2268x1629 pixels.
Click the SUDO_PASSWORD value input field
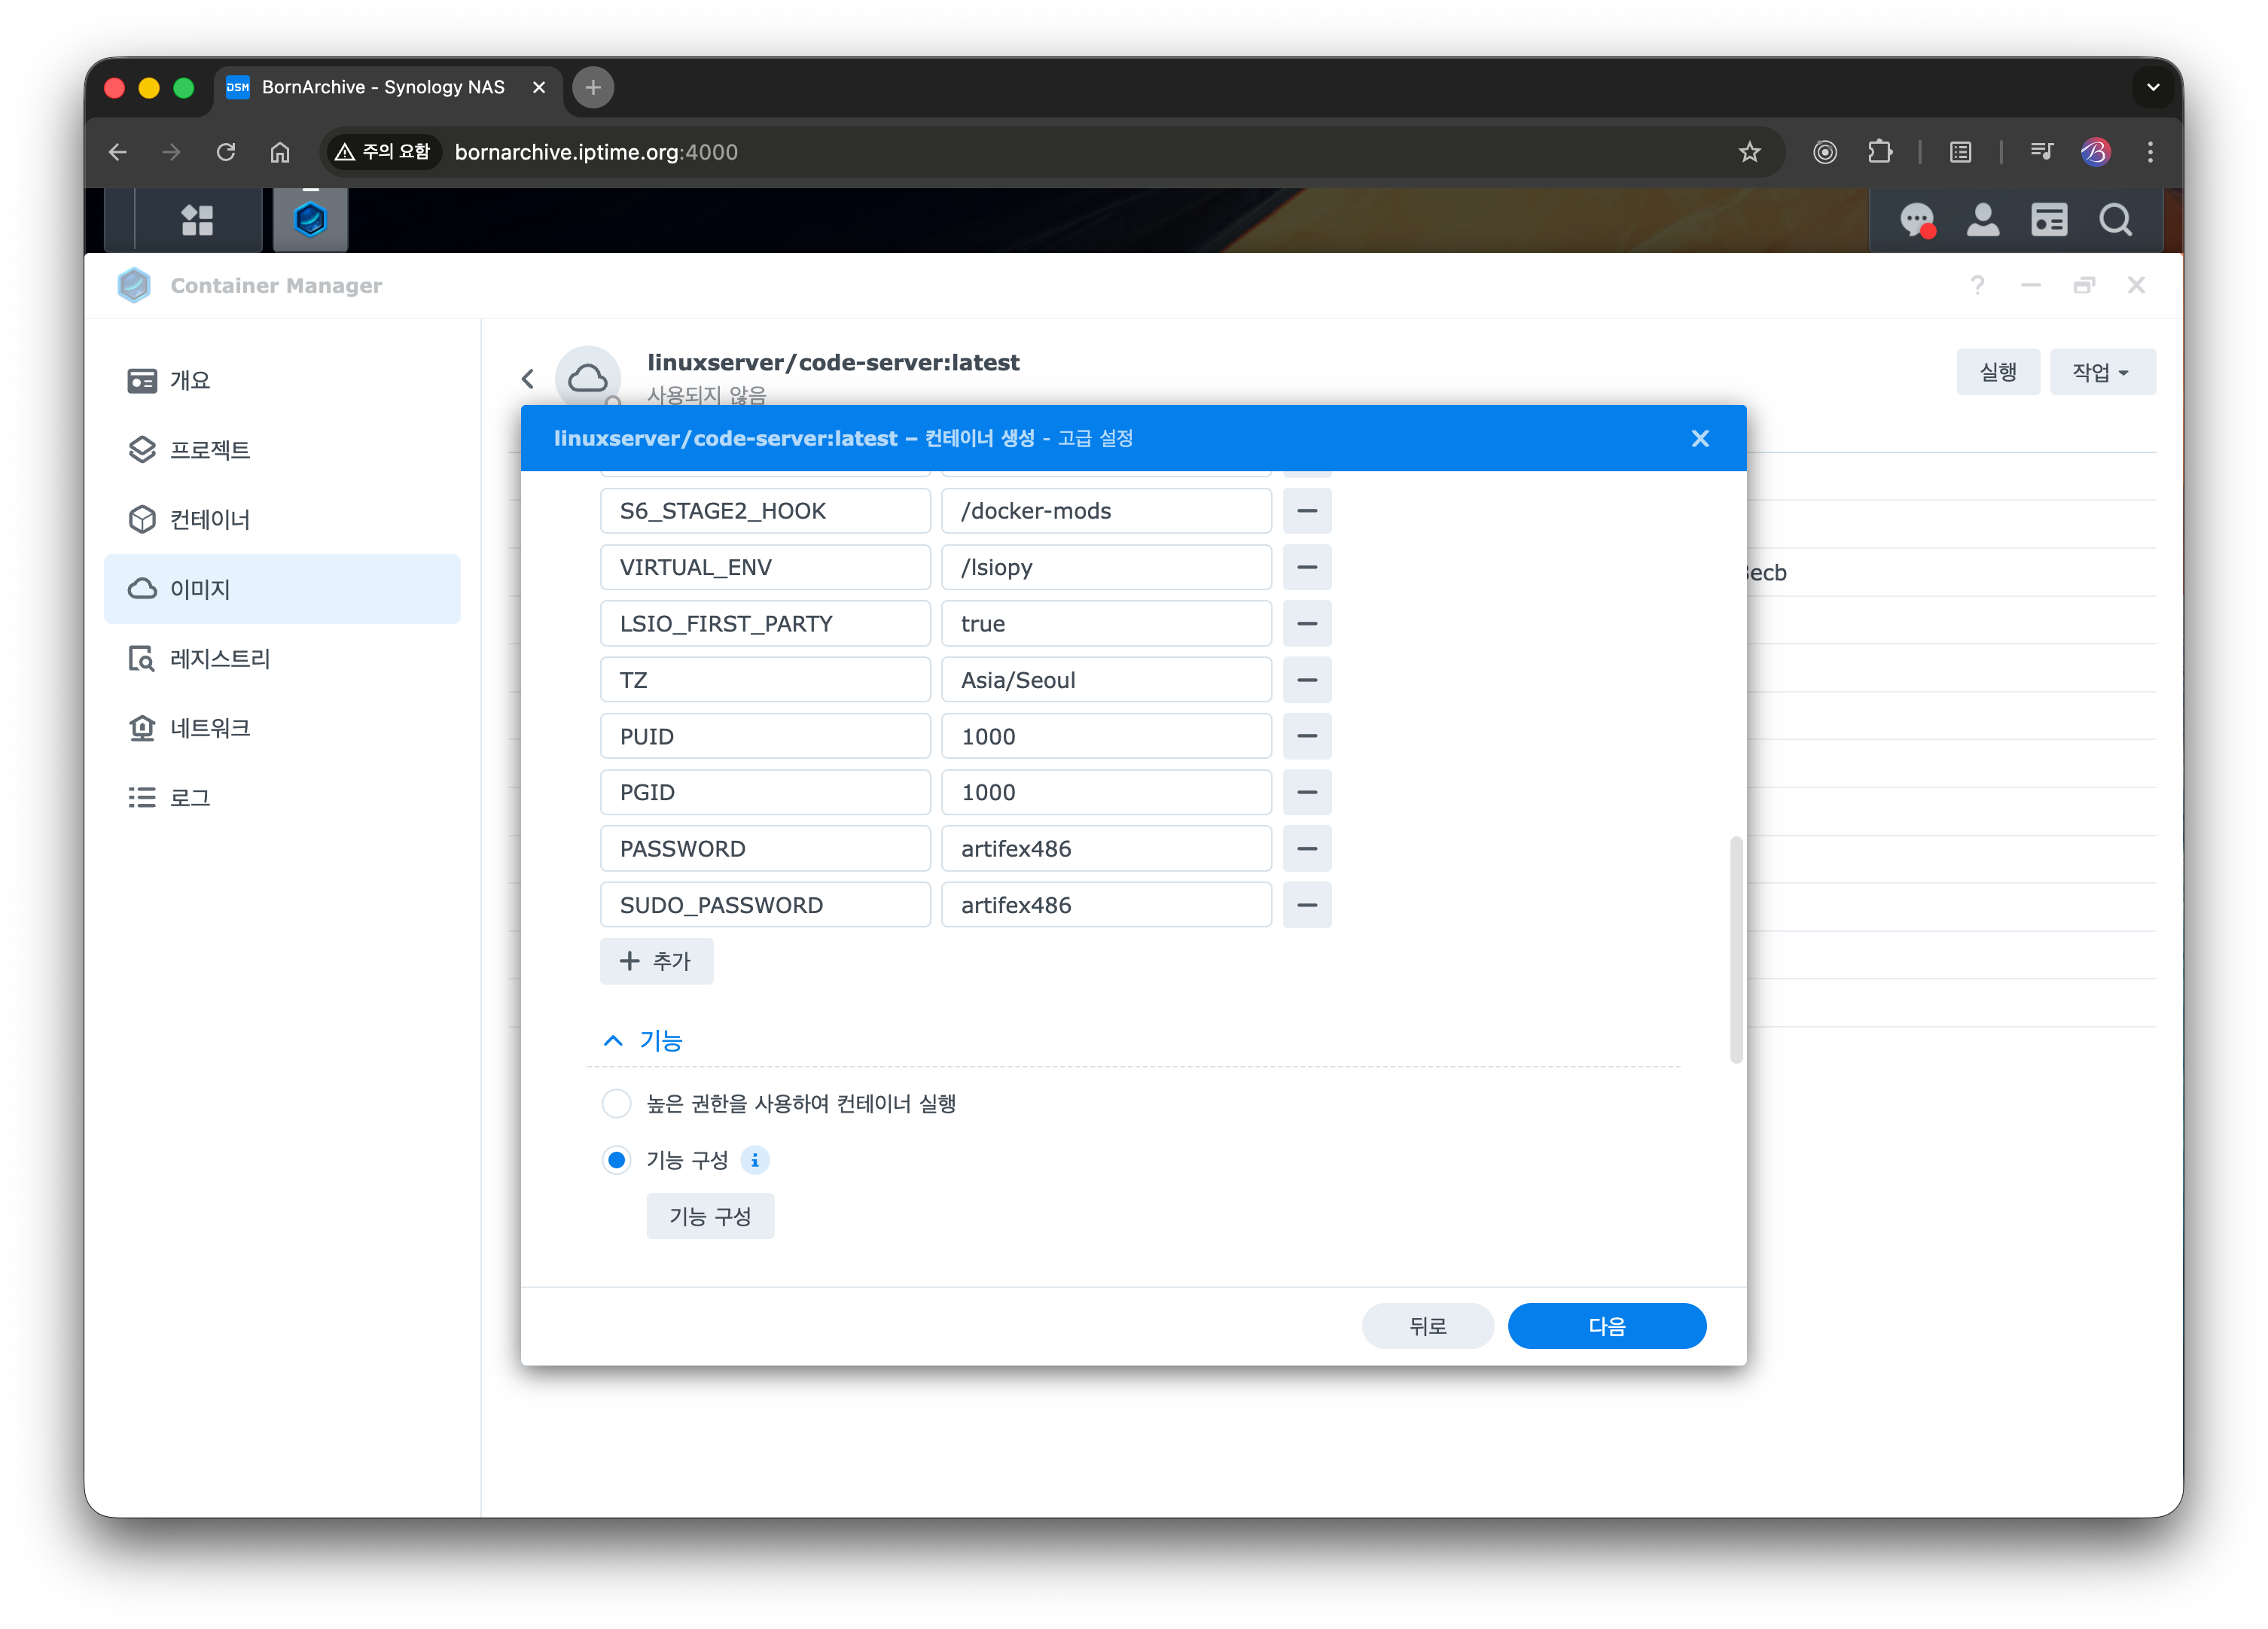[1105, 905]
